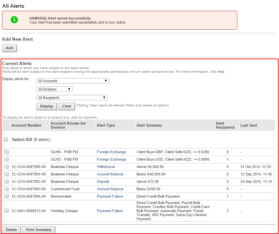Click the green information icon in banner
The width and height of the screenshot is (279, 234).
14,20
